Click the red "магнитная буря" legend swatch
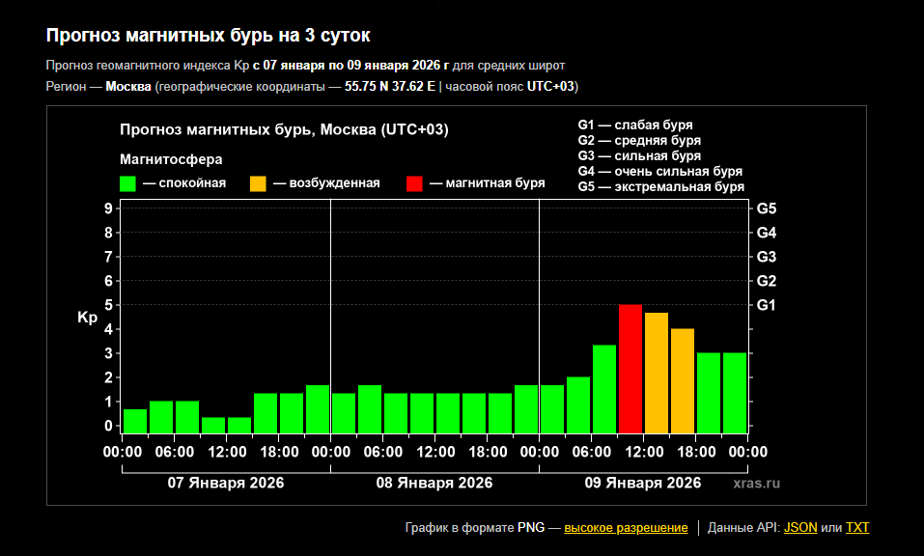The height and width of the screenshot is (556, 924). tap(414, 183)
